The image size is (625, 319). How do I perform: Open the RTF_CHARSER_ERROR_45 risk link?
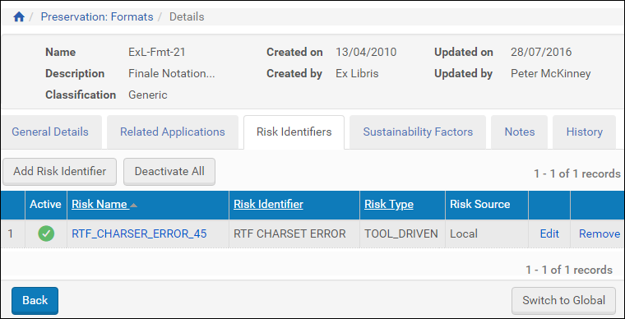click(x=139, y=233)
